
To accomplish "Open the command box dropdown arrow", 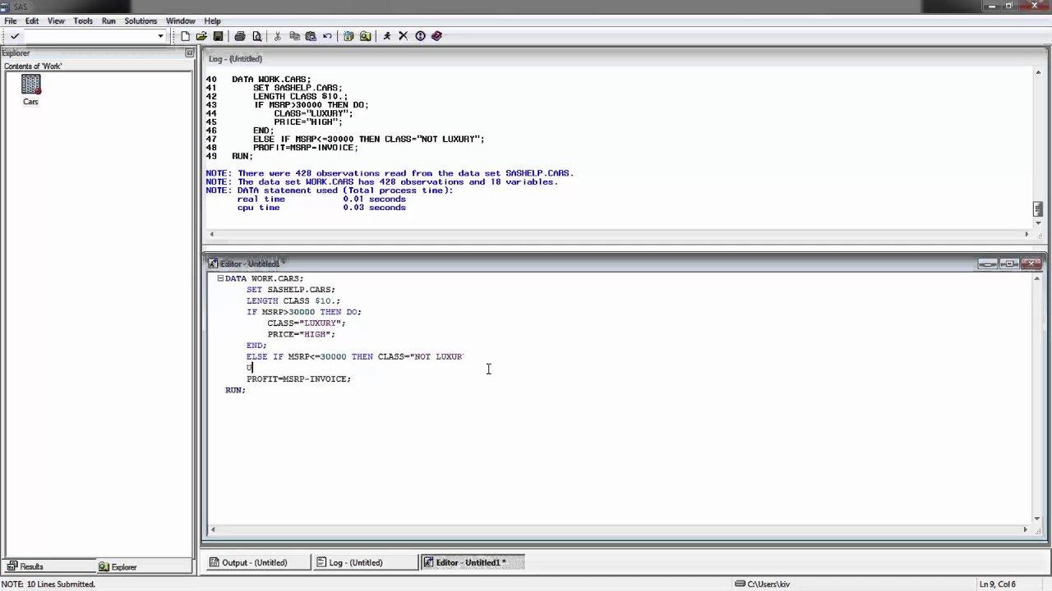I will (161, 36).
